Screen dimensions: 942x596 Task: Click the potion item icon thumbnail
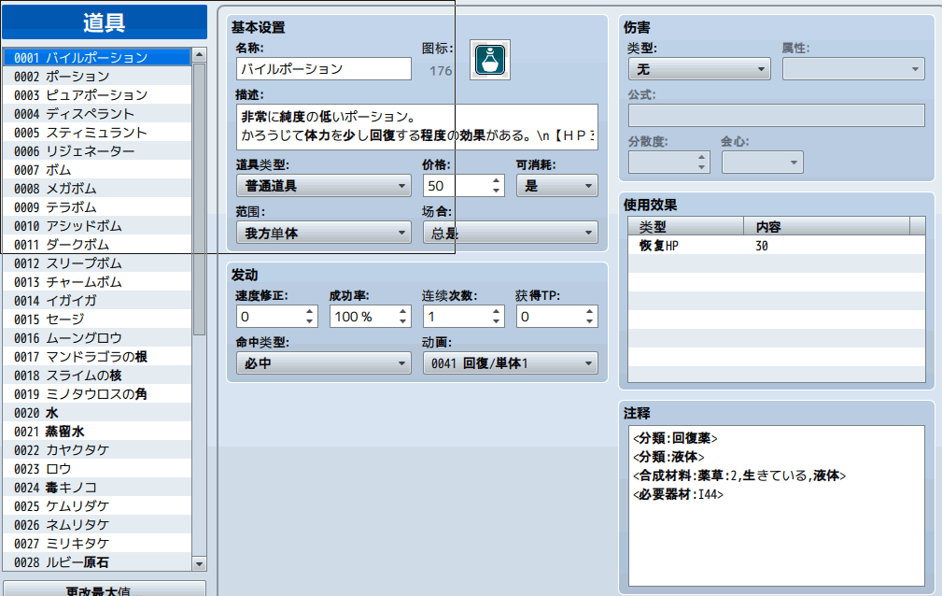tap(489, 60)
